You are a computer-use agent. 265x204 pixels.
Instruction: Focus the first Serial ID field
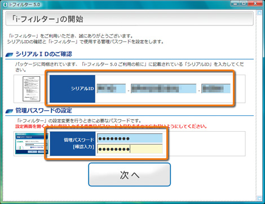tap(111, 89)
